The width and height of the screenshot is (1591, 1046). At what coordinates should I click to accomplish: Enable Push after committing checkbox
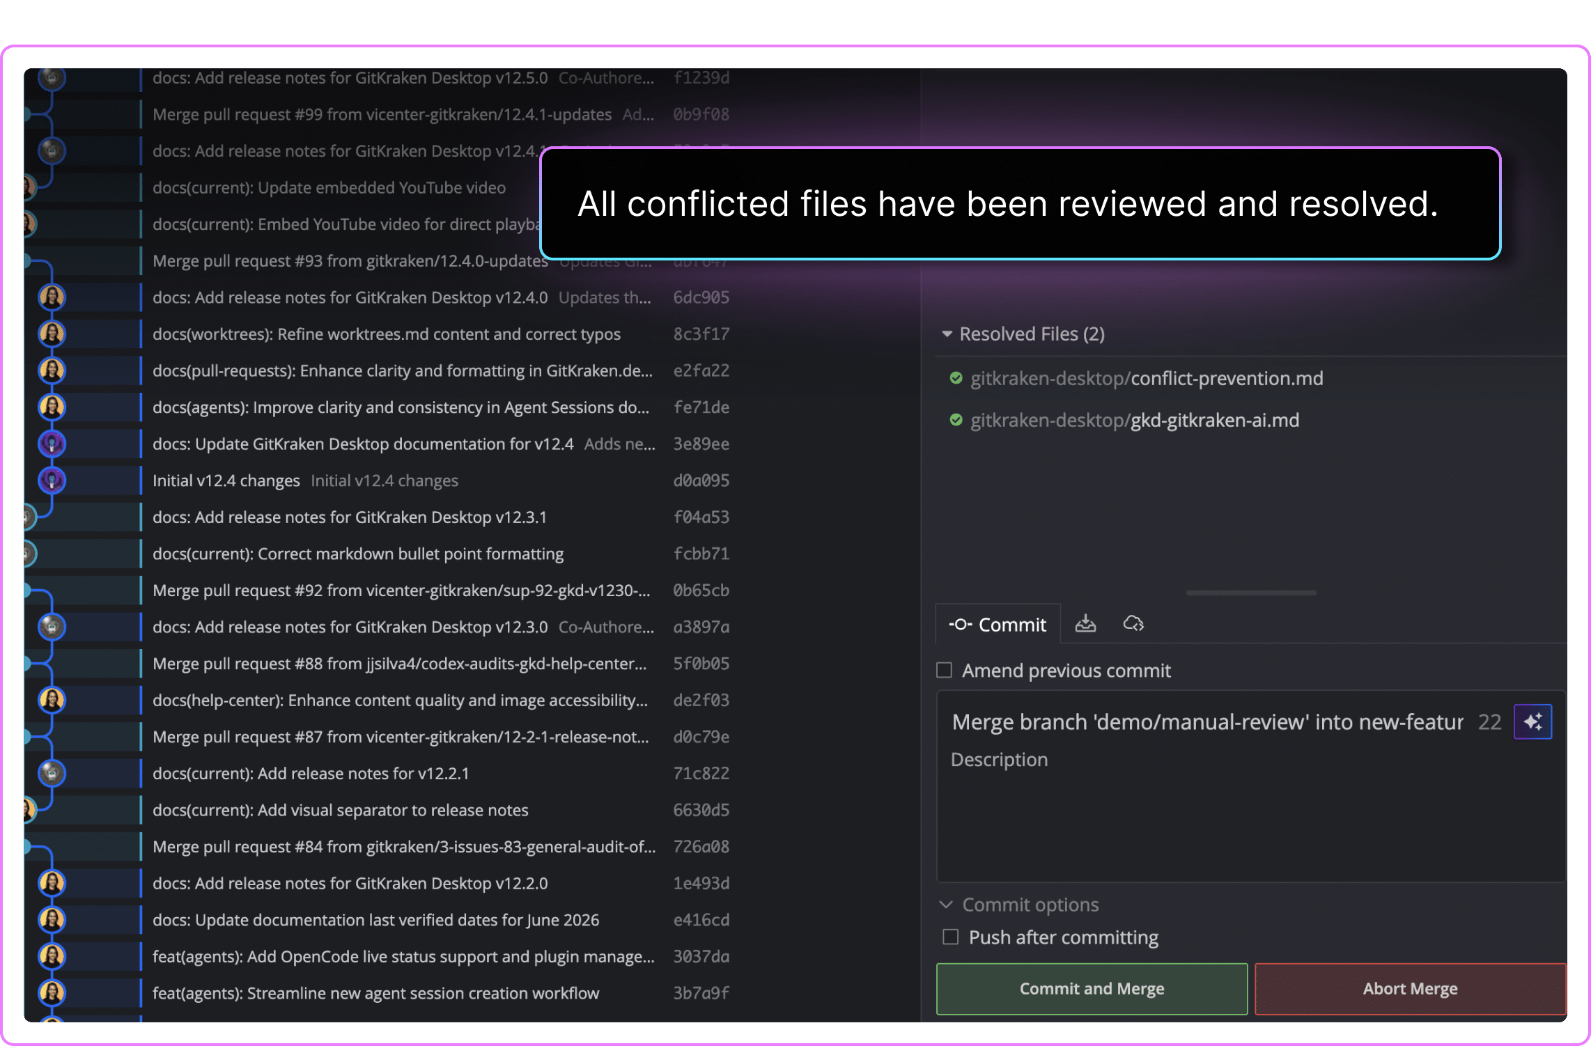click(950, 937)
